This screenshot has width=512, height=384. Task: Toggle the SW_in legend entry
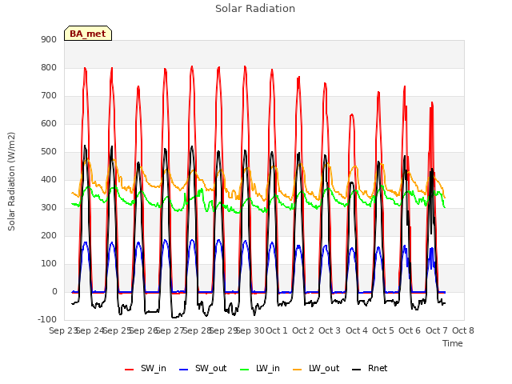point(146,368)
